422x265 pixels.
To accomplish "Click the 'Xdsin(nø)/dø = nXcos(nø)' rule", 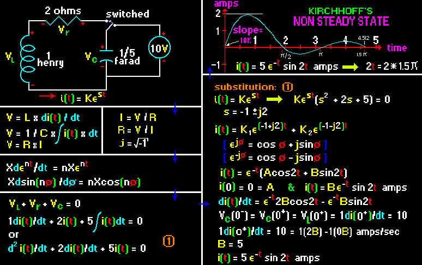I will (74, 182).
